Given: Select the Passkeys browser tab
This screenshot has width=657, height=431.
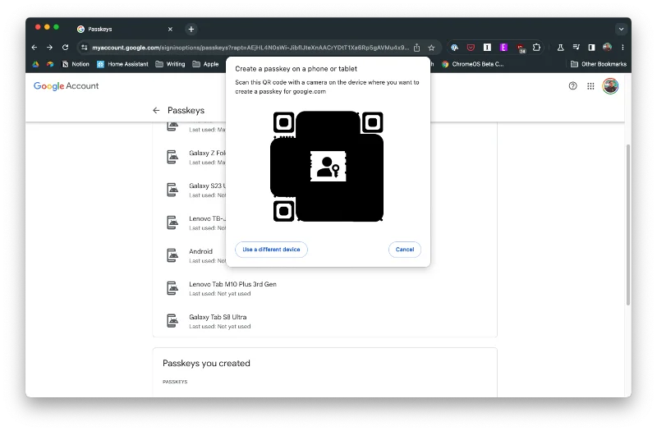Looking at the screenshot, I should pos(124,29).
